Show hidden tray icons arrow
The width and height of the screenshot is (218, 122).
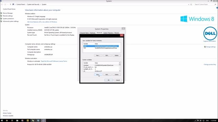tap(195, 121)
